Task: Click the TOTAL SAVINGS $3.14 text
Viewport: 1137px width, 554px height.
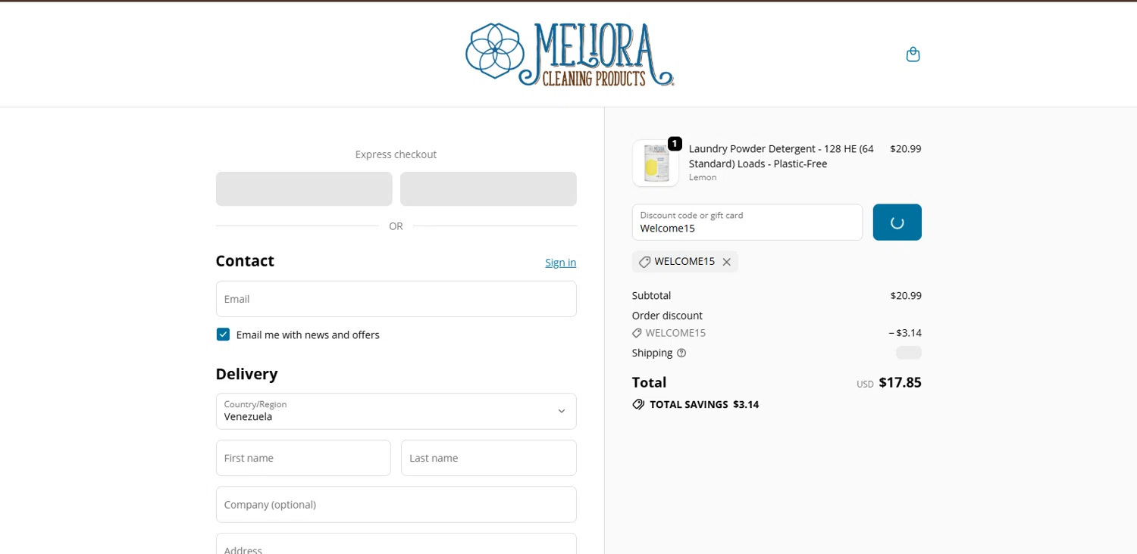Action: (704, 405)
